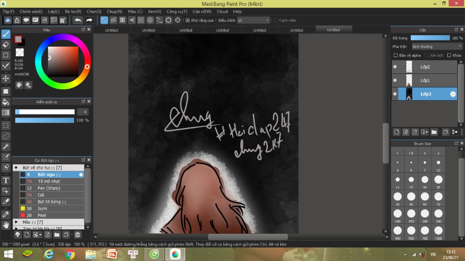Detach the Lớp layer panel

[x=456, y=29]
